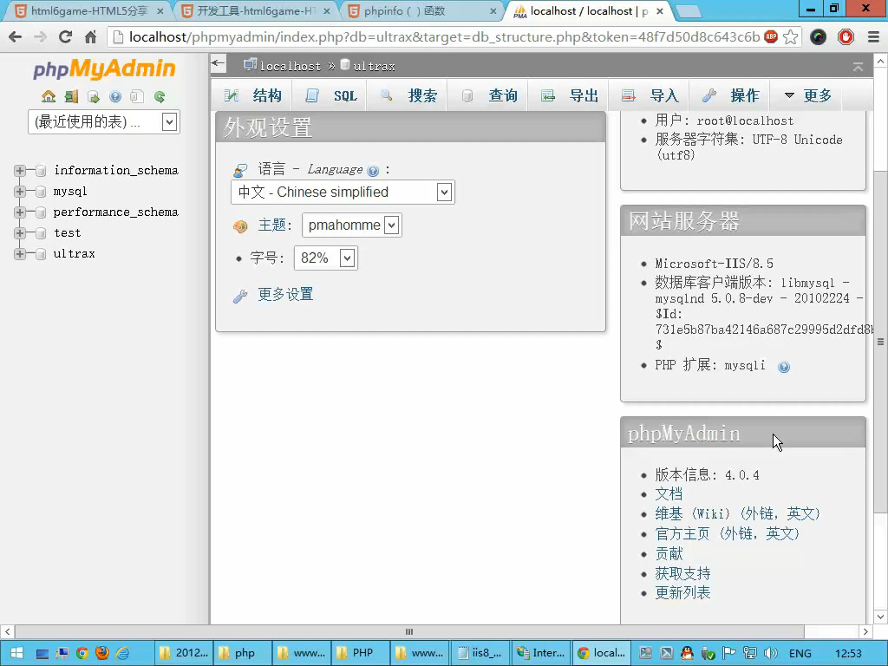Viewport: 888px width, 666px height.
Task: Switch to the 搜索 (Search) tab
Action: pos(407,95)
